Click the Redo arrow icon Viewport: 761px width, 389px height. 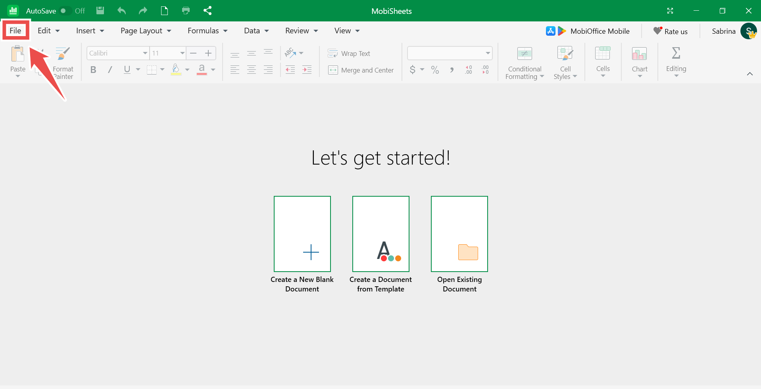143,11
